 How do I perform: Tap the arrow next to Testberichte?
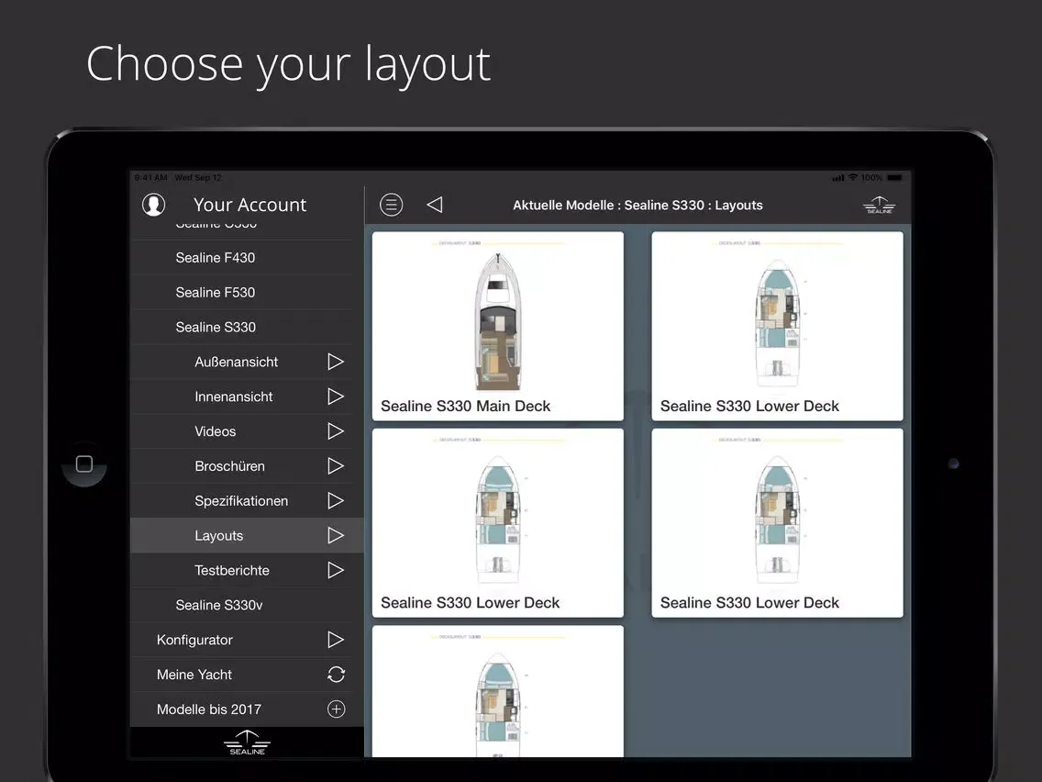[336, 571]
